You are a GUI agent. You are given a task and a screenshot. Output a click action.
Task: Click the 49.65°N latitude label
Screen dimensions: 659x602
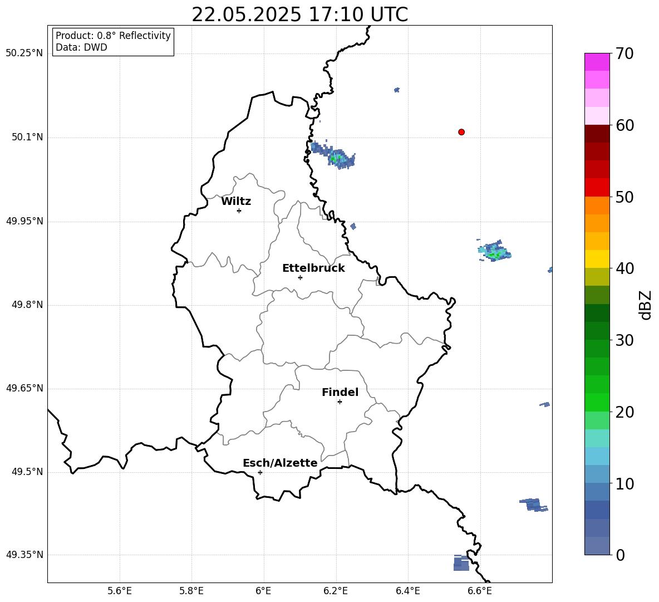(24, 388)
